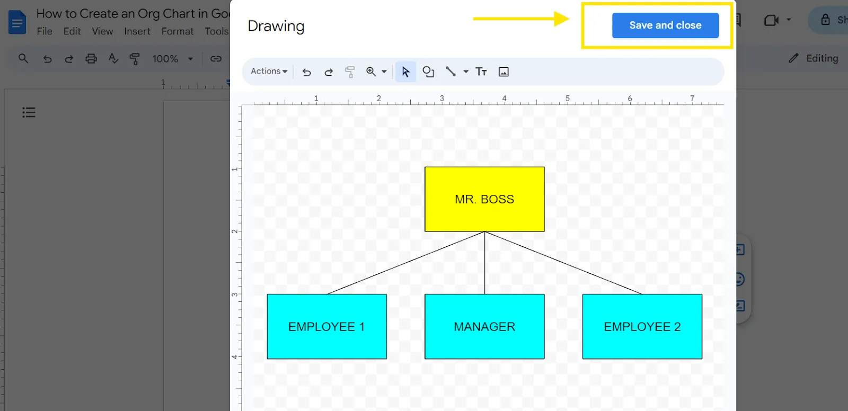848x411 pixels.
Task: Redo the drawing action
Action: pos(329,72)
